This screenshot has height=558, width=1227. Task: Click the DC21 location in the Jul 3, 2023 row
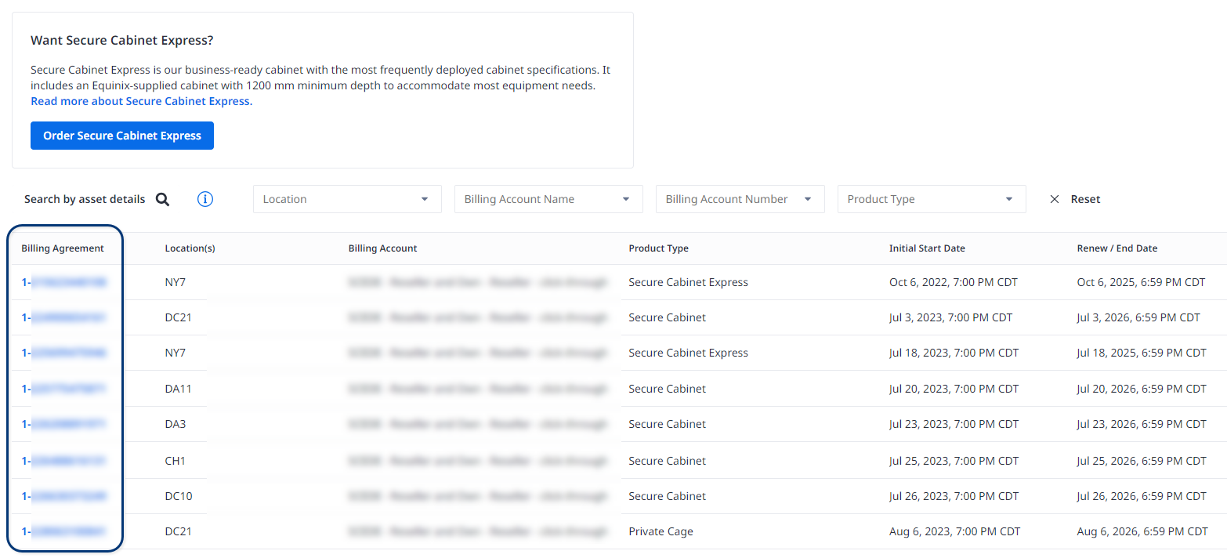tap(179, 317)
